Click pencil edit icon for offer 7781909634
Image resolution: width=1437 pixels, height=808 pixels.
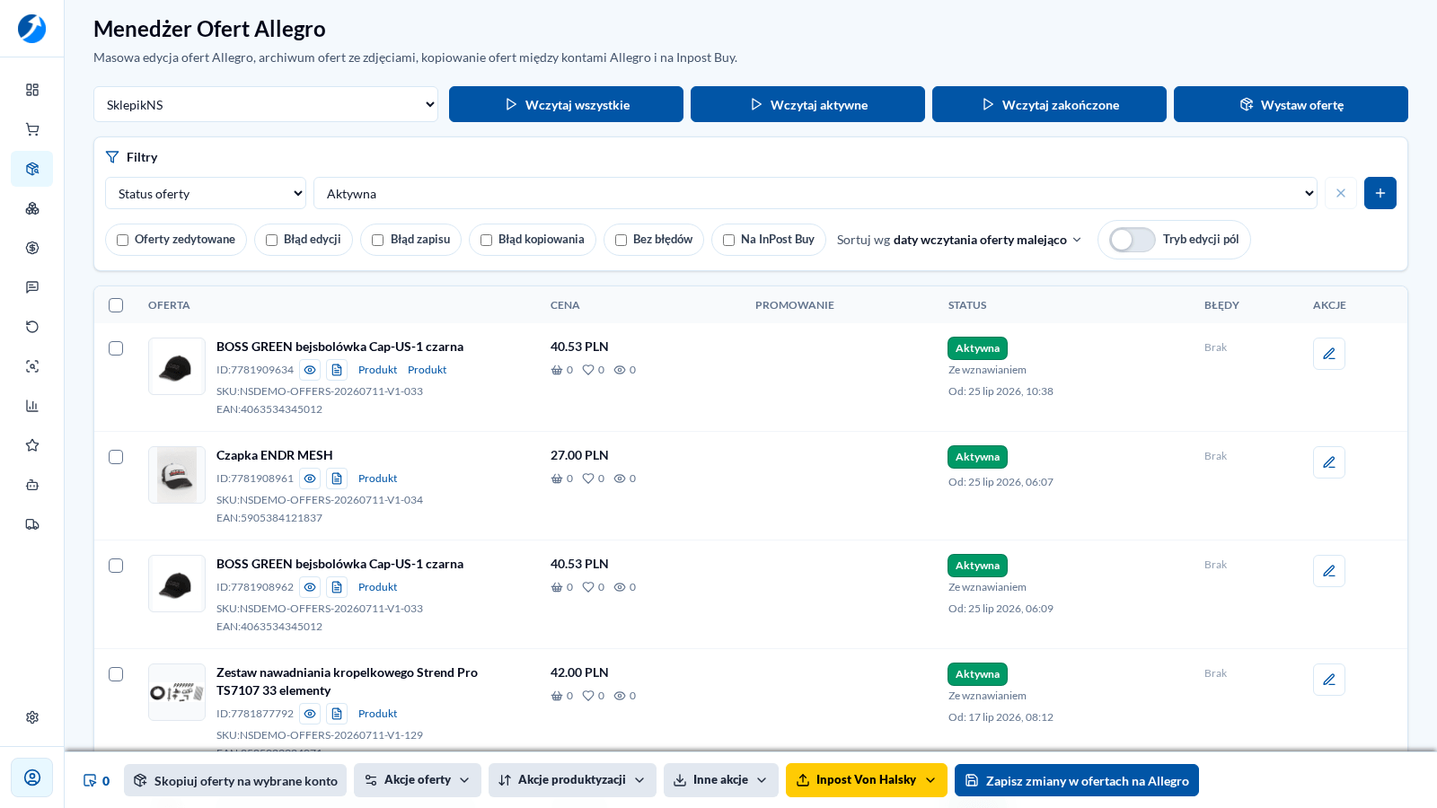[1329, 354]
